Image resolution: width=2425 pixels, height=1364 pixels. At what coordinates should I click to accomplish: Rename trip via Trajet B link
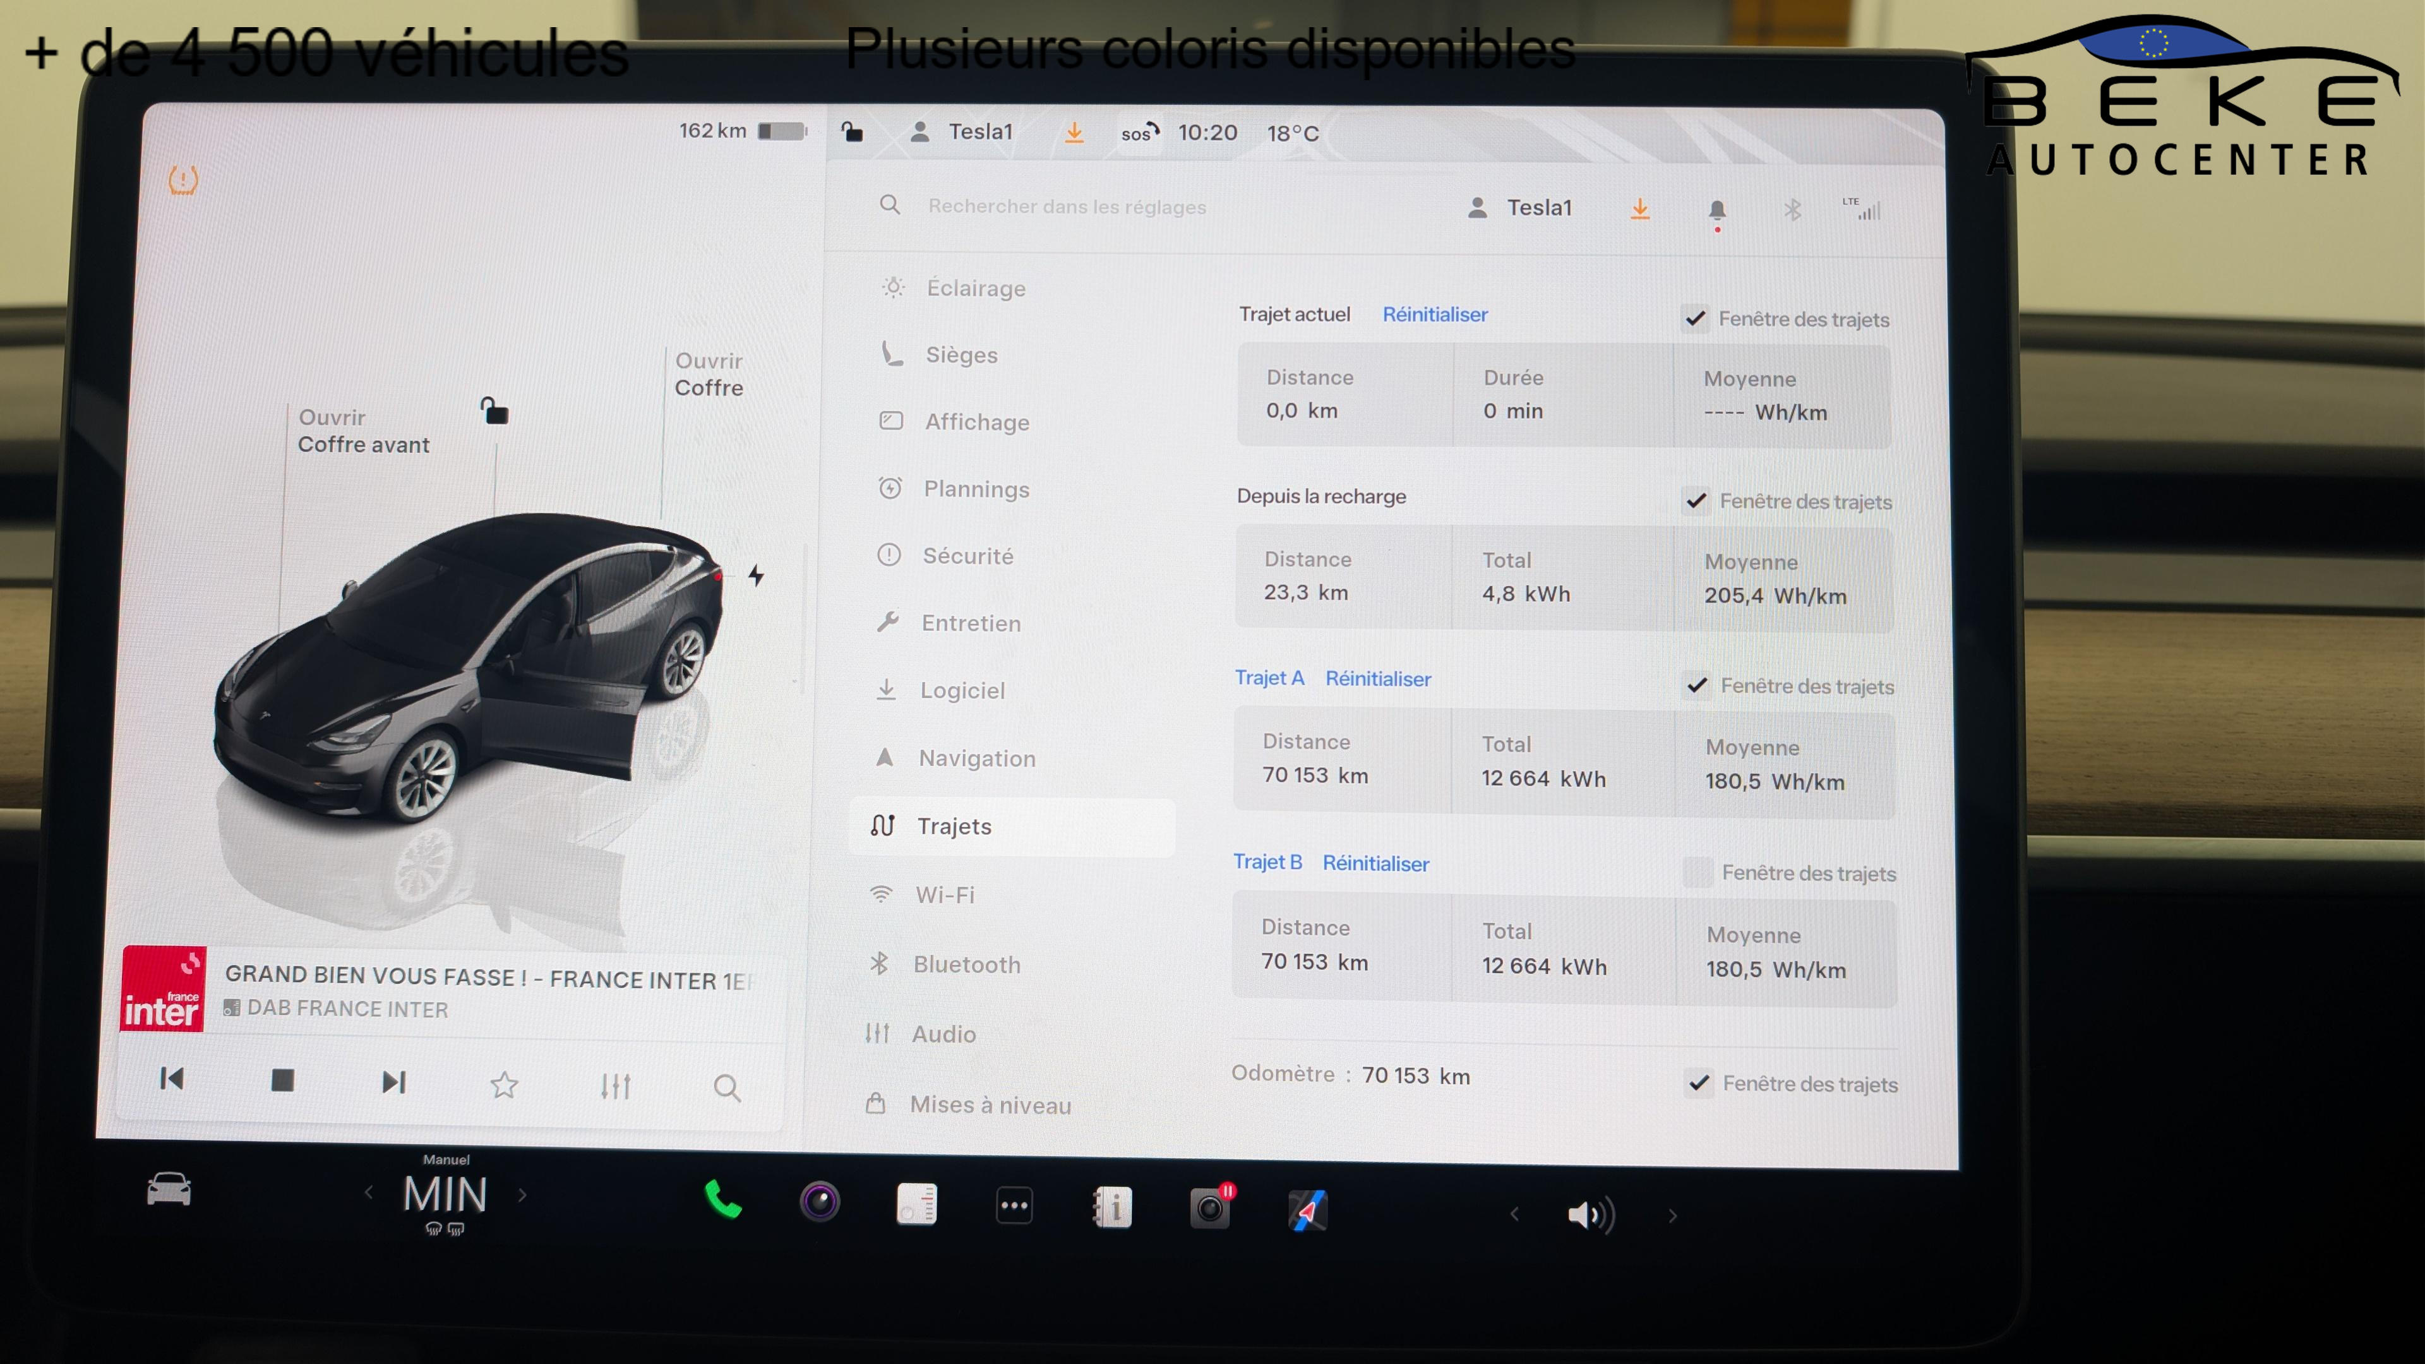tap(1267, 862)
